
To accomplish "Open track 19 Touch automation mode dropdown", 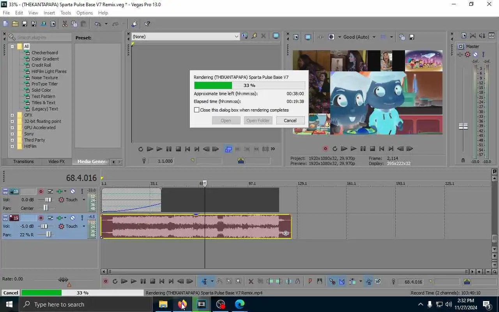I will (83, 226).
